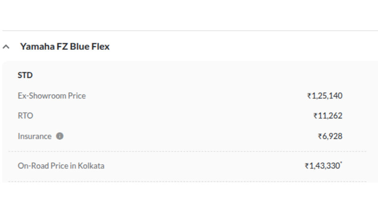
Task: Click the 11,262 RTO amount
Action: pyautogui.click(x=330, y=116)
